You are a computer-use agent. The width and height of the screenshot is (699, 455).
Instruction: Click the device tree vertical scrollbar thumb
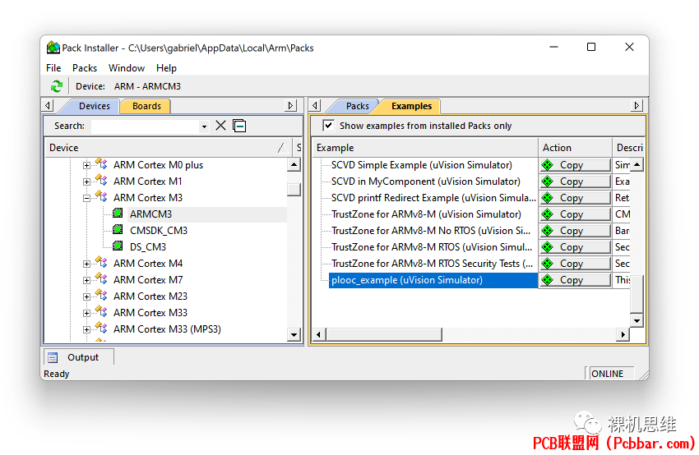(x=294, y=190)
